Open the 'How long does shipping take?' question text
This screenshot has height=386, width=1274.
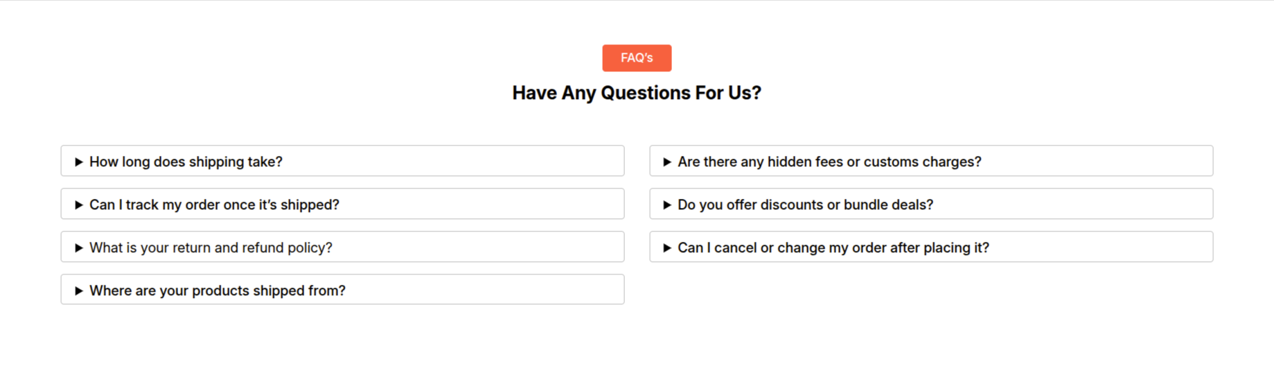coord(186,162)
